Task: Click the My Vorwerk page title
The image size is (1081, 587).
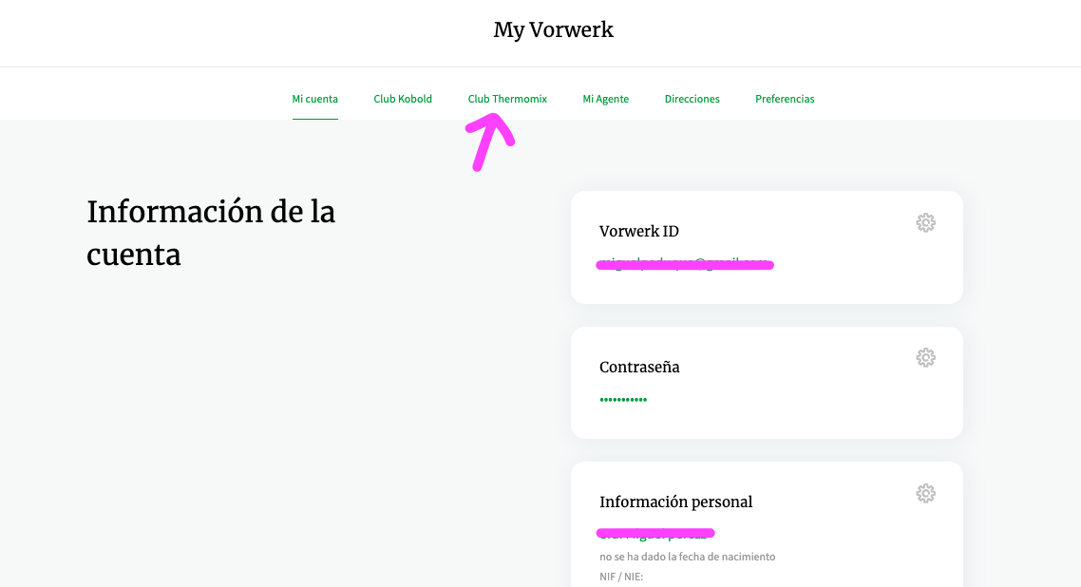Action: (x=553, y=30)
